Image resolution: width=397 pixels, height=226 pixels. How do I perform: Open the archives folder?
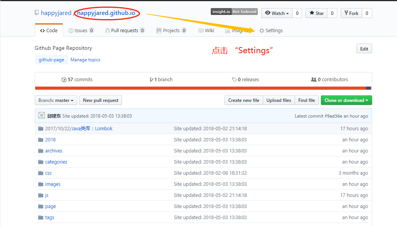(54, 151)
